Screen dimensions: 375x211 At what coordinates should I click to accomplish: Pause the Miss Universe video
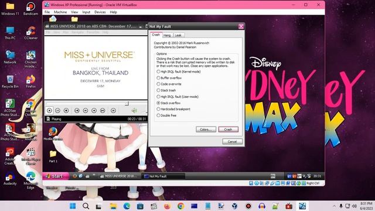tap(57, 111)
